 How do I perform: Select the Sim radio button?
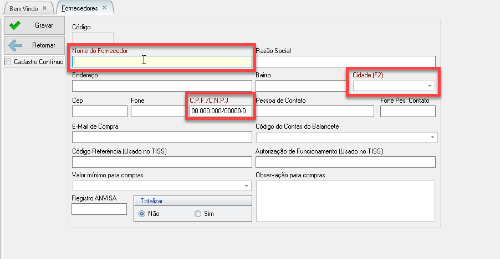click(198, 213)
